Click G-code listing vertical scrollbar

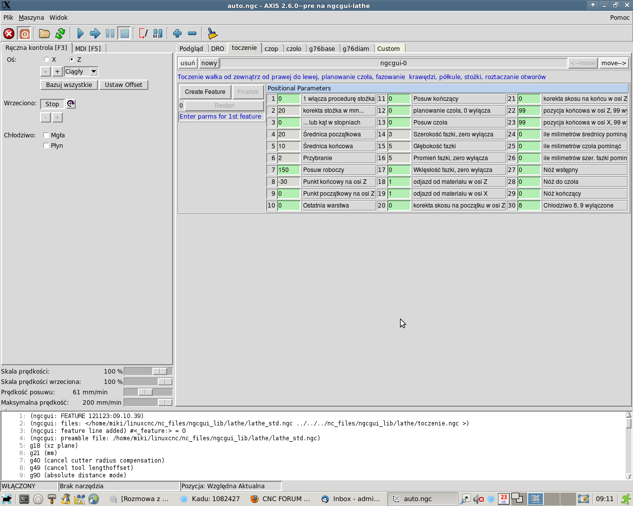coord(629,446)
